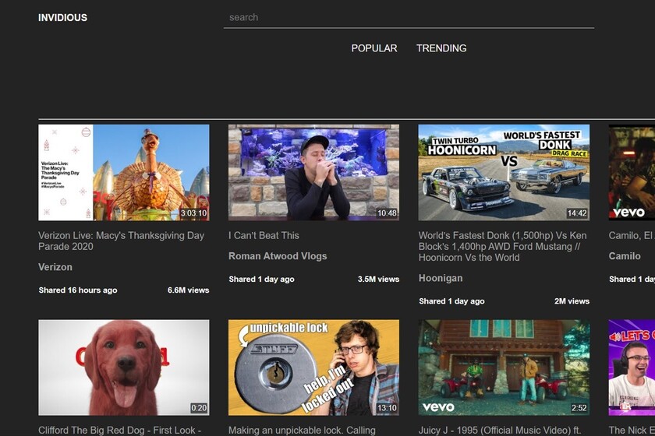Screen dimensions: 655x436
Task: Focus the search input field
Action: coord(409,18)
